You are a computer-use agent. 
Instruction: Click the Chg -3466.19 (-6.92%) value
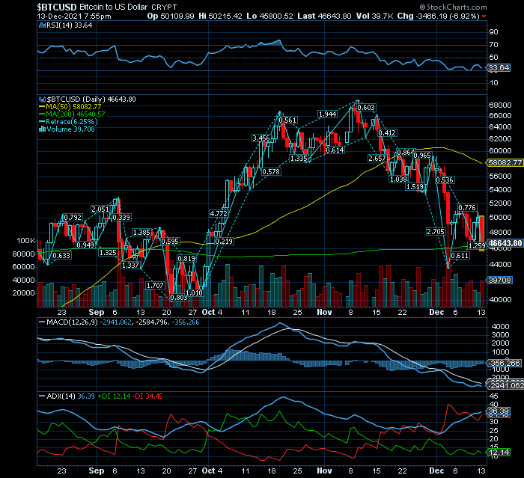439,16
